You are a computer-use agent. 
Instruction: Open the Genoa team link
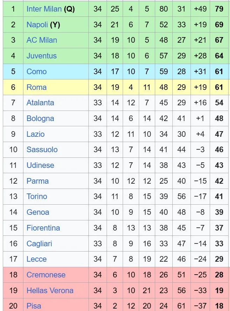(x=38, y=212)
